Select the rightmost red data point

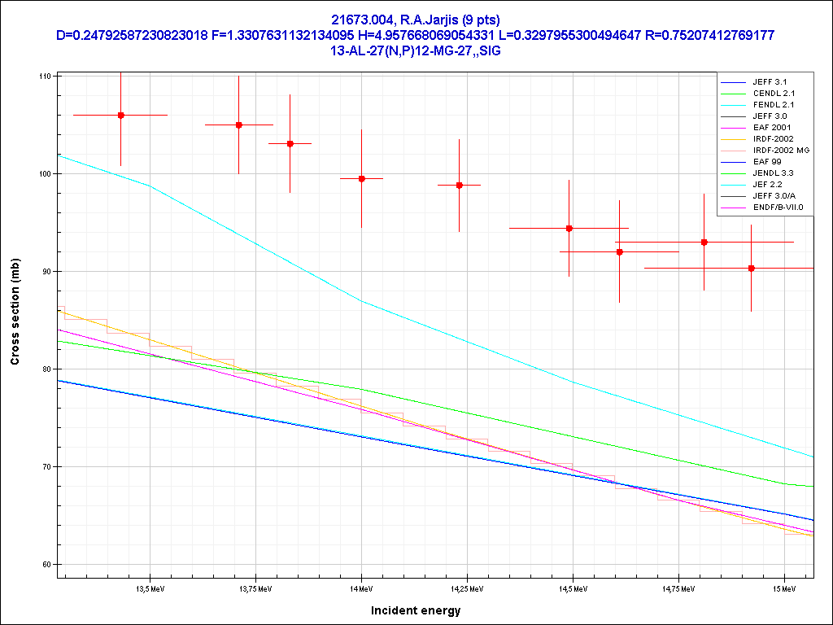coord(752,269)
